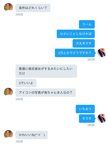
Task: Click the '大丈夫です' message bubble
Action: 84,43
